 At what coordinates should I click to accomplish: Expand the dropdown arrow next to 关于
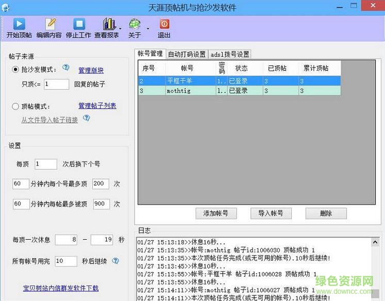pos(147,29)
